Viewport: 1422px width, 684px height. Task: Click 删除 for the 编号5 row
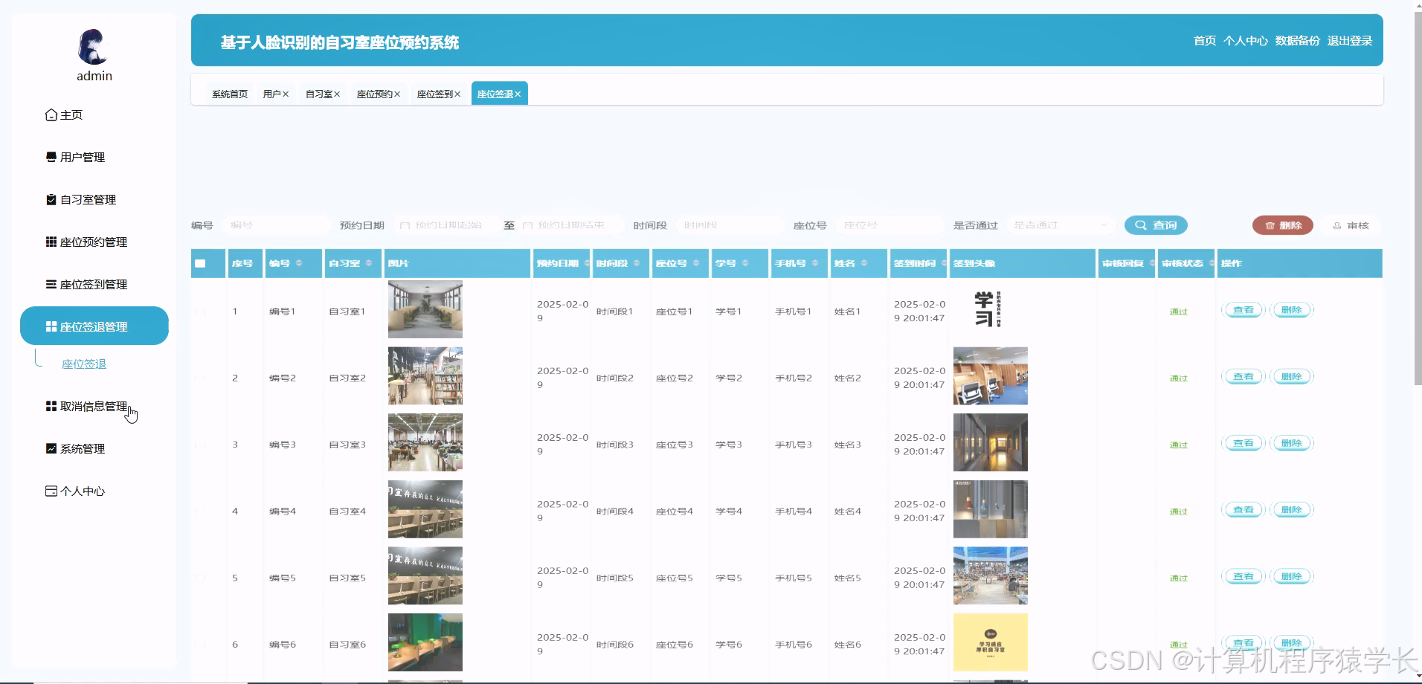pyautogui.click(x=1292, y=576)
